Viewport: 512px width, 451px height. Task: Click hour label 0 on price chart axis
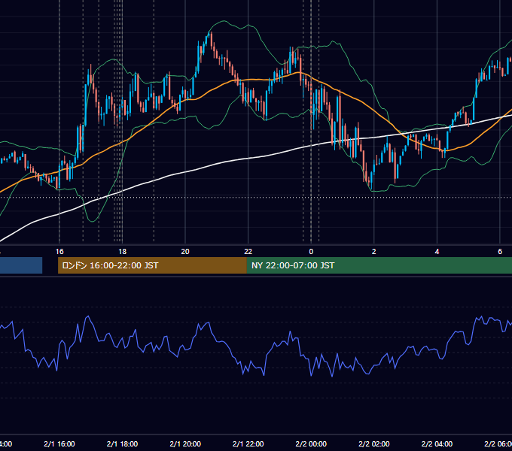coord(311,252)
